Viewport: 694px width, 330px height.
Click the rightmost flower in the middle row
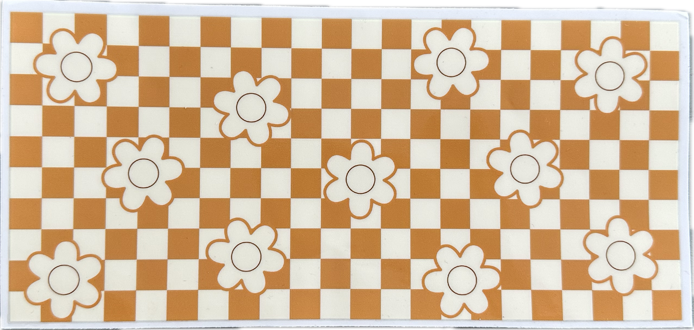coord(524,168)
